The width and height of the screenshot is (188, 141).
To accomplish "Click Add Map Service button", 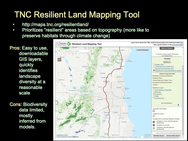I will (159, 136).
